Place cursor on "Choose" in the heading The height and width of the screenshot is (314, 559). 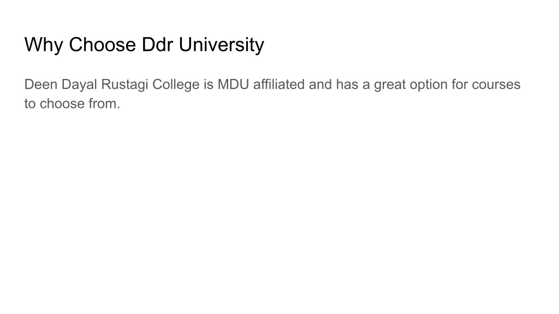point(102,45)
